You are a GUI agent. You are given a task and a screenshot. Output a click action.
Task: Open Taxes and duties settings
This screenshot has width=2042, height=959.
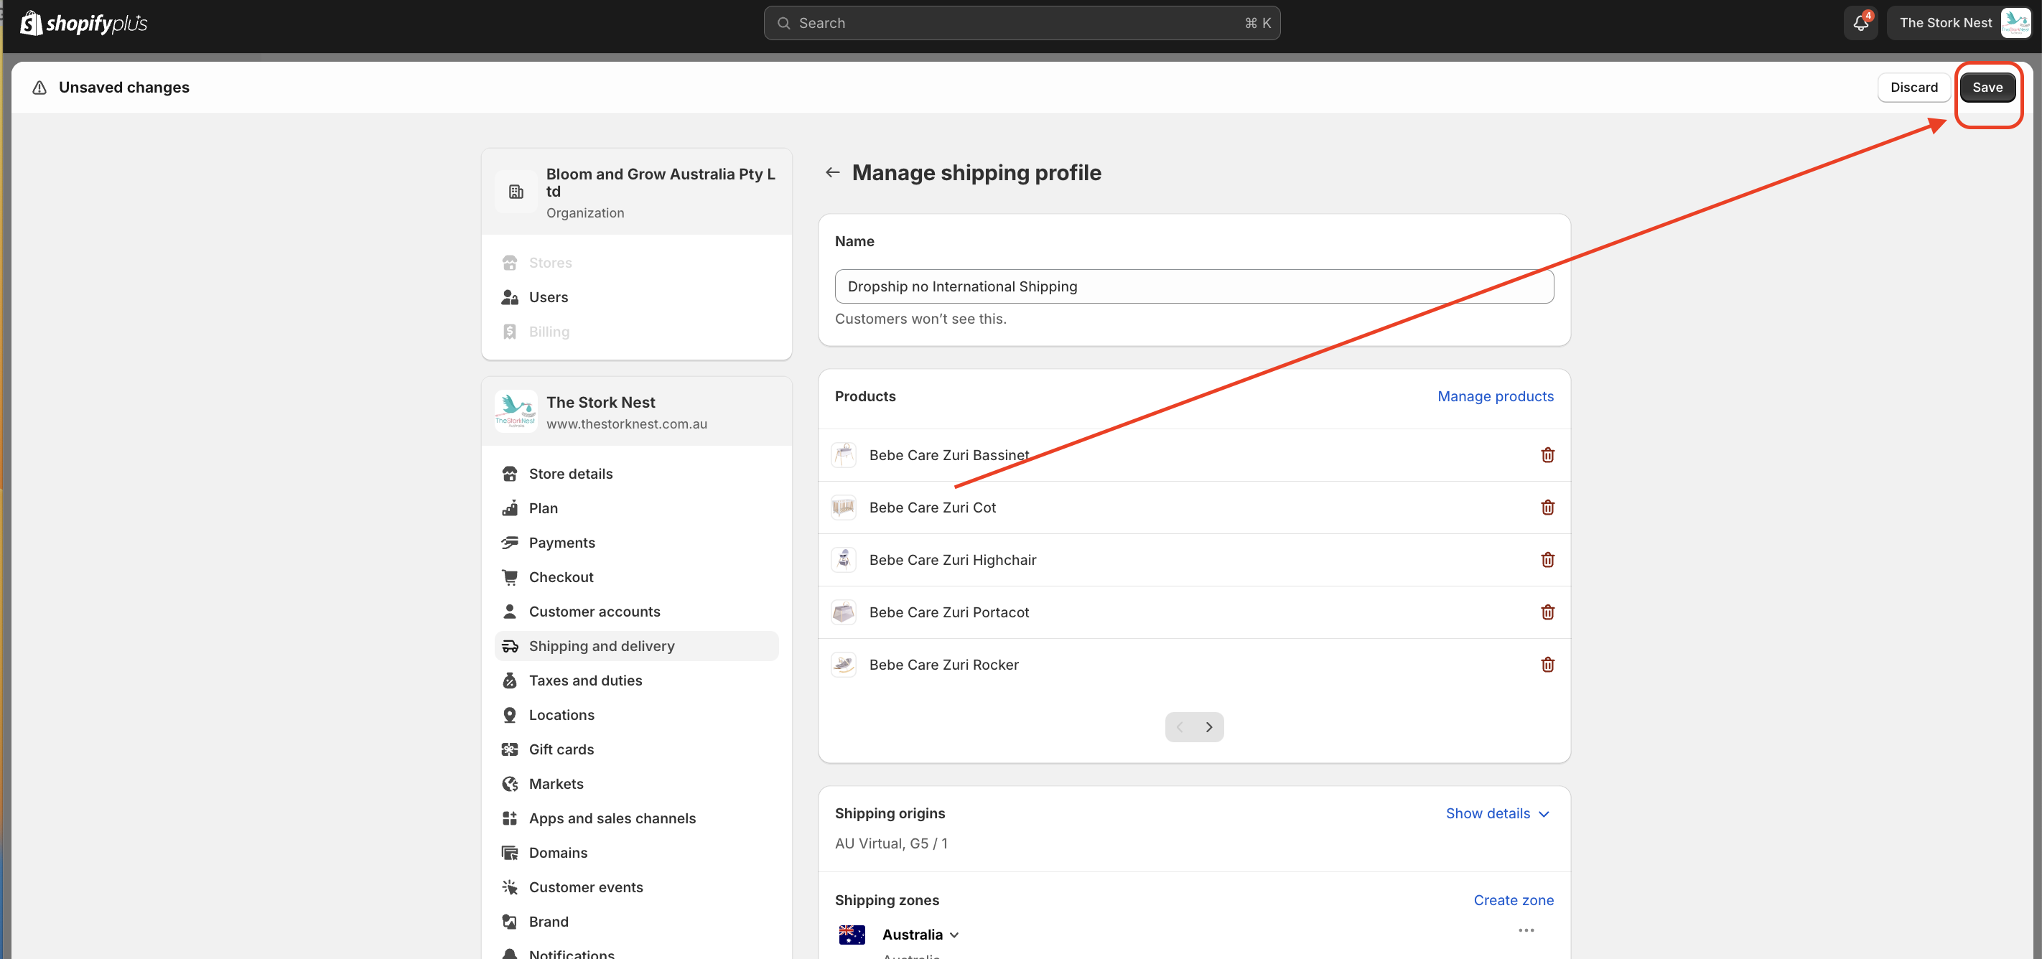[635, 680]
